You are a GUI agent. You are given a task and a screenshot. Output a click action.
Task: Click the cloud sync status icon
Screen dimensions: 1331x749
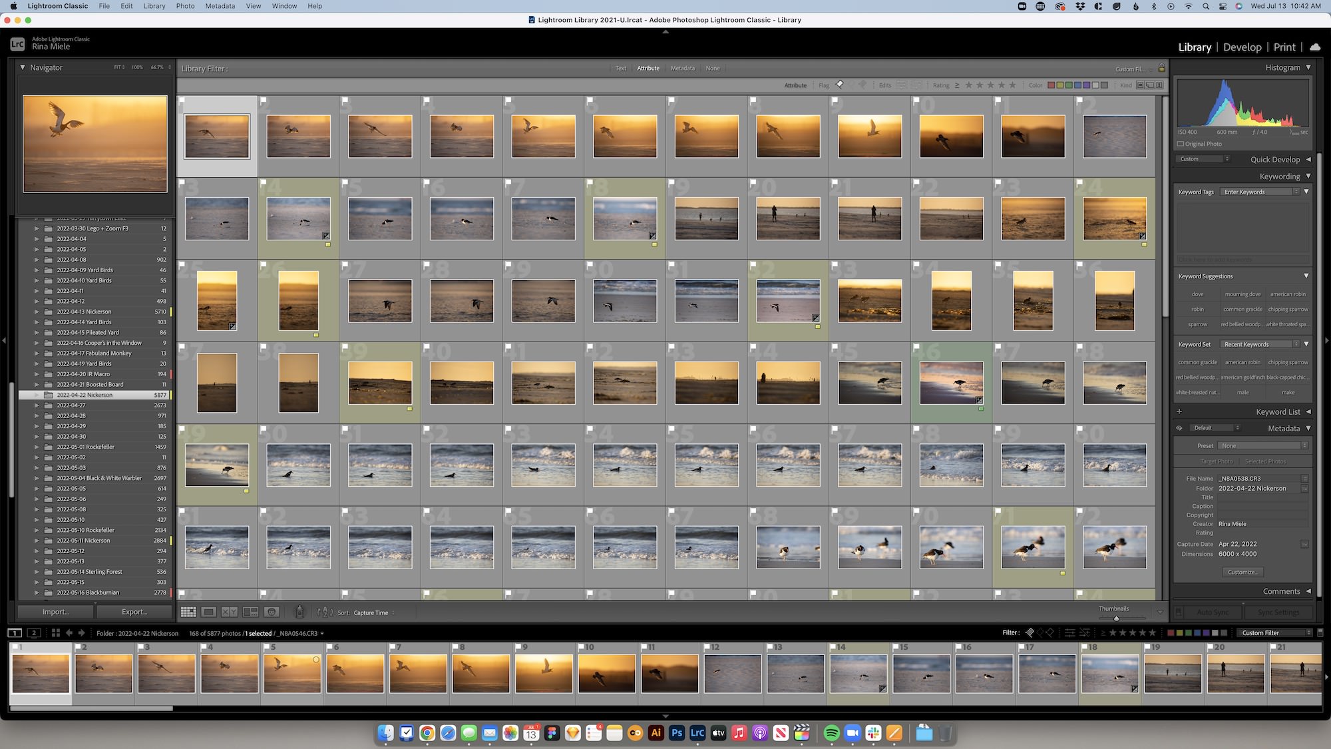click(1315, 47)
